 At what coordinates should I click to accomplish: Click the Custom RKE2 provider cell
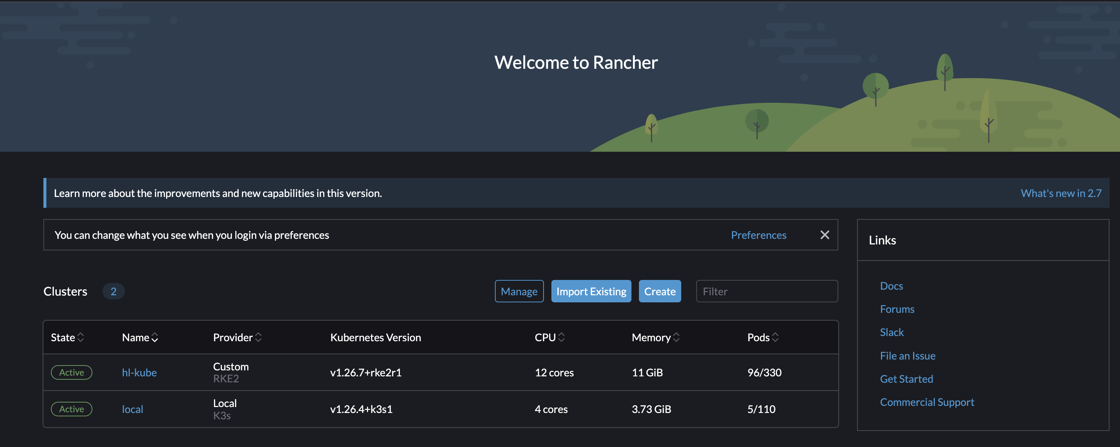230,372
